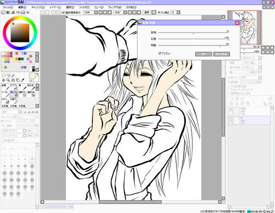This screenshot has height=213, width=275.
Task: Open the zoom percentage dropdown arrow
Action: (96, 12)
